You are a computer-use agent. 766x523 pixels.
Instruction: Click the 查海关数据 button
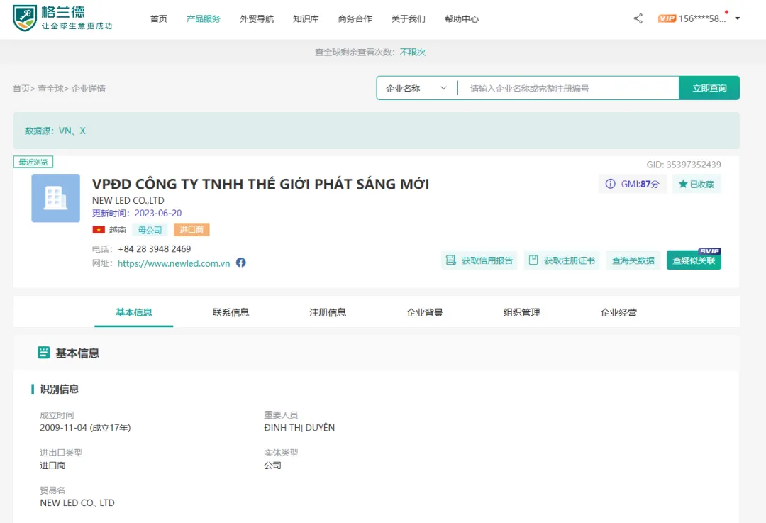pyautogui.click(x=633, y=260)
